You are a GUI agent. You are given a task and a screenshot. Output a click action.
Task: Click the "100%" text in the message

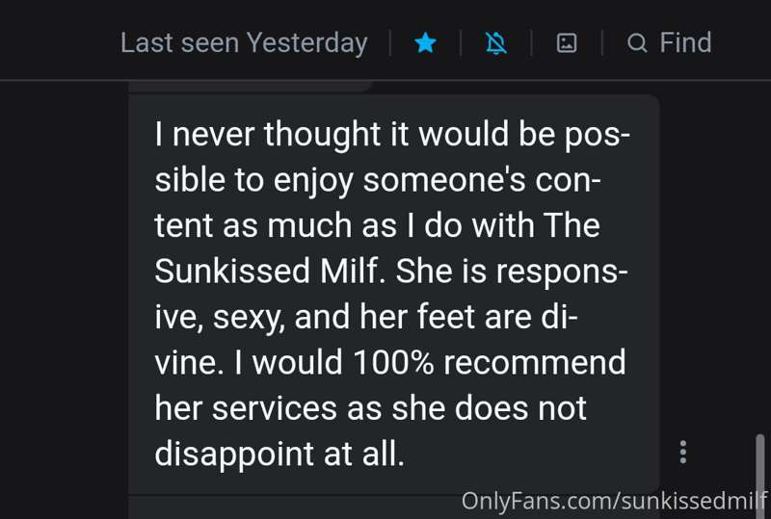[x=393, y=363]
